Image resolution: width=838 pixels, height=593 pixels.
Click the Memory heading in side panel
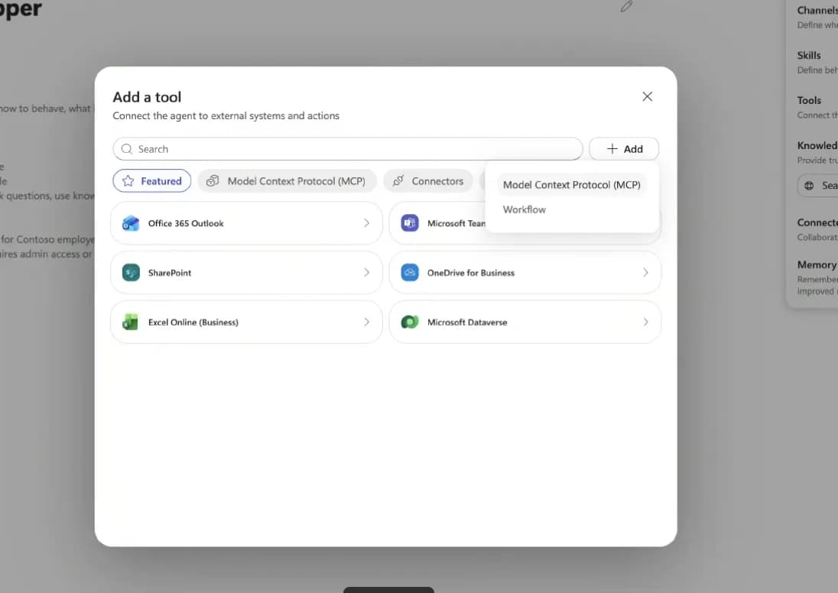(x=817, y=265)
